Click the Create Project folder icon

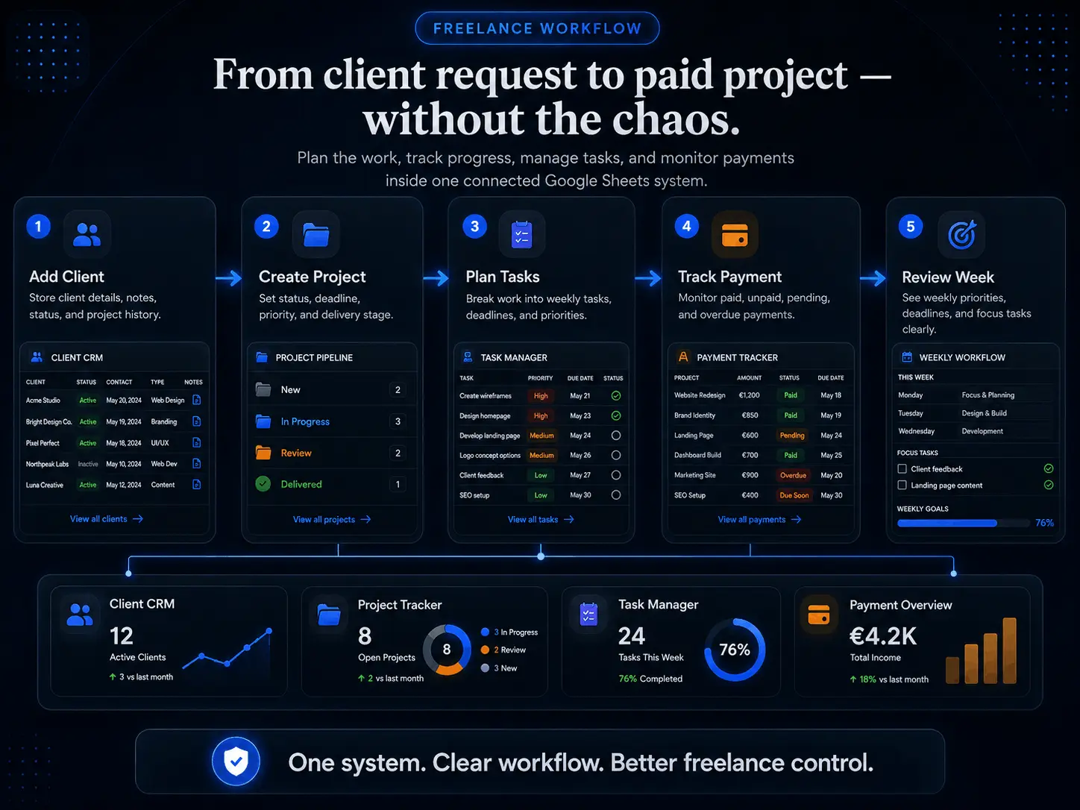[x=316, y=234]
